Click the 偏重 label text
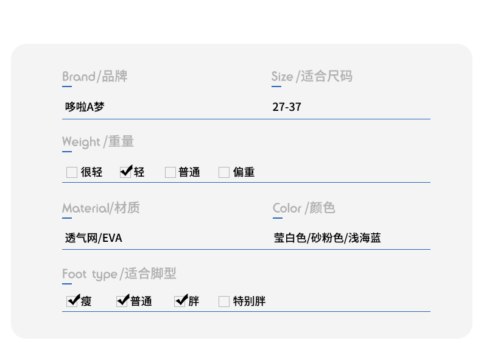 [244, 172]
